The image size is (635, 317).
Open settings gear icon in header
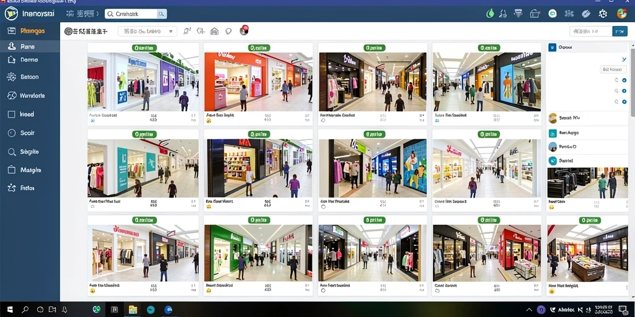(x=603, y=14)
